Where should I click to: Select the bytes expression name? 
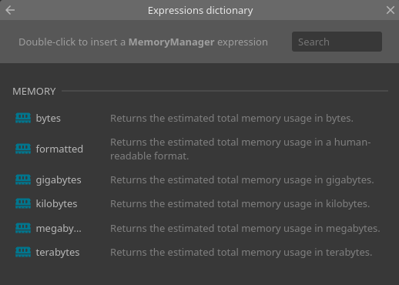pyautogui.click(x=49, y=119)
